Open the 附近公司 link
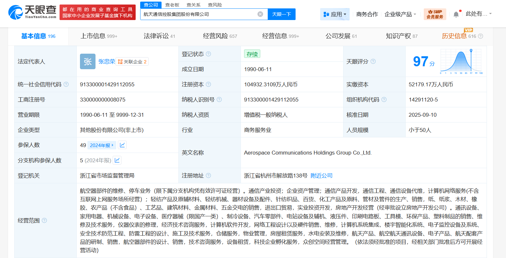This screenshot has width=506, height=258. click(x=321, y=176)
